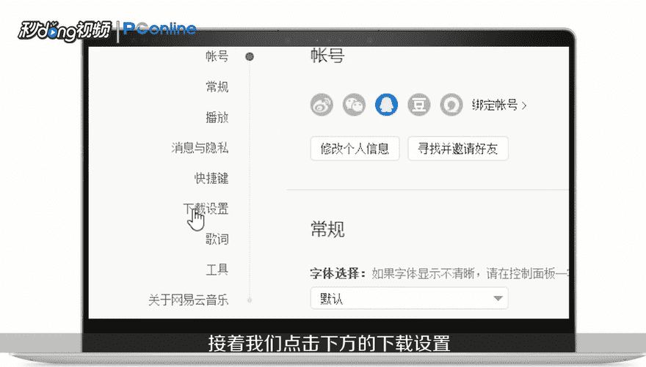Click the 修改个人信息 button
This screenshot has height=367, width=646.
[x=355, y=149]
